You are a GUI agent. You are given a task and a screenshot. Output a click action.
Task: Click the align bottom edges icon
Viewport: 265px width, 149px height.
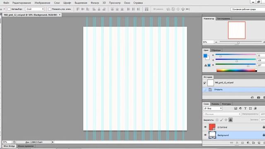tap(88, 9)
